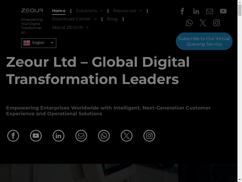242x182 pixels.
Task: Expand the Download Center menu
Action: (x=74, y=19)
